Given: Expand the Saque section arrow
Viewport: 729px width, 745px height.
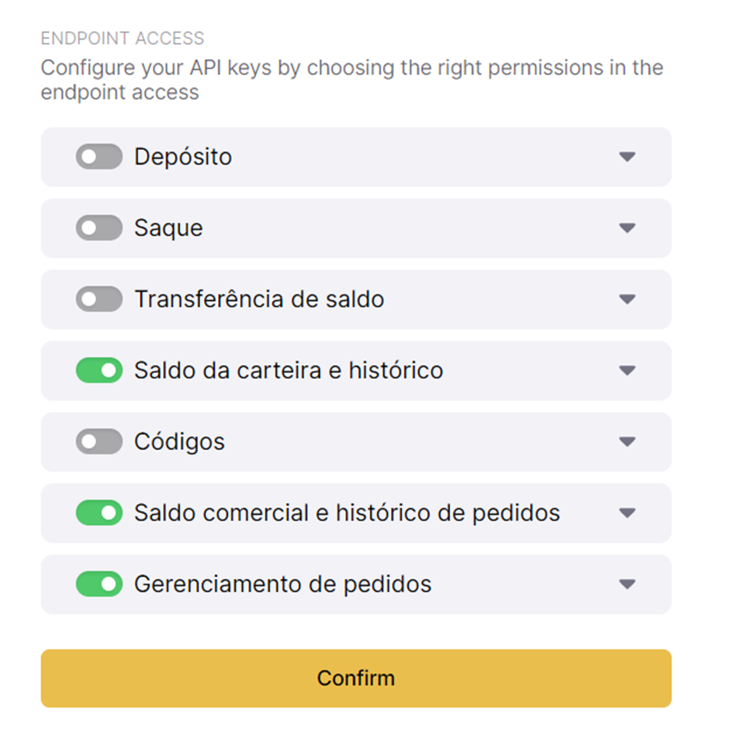Looking at the screenshot, I should tap(627, 228).
